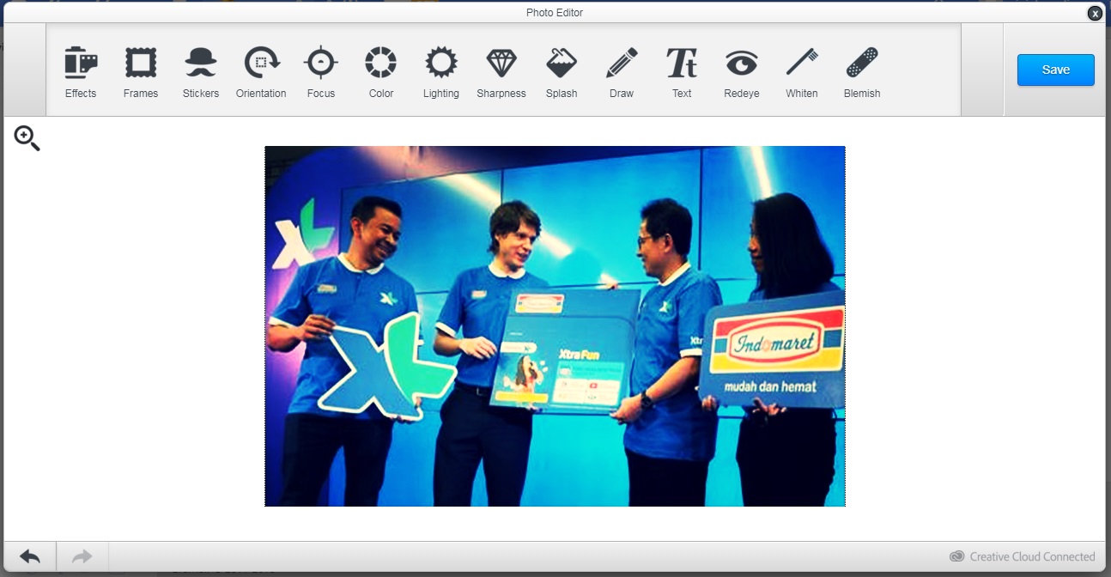Screen dimensions: 1111x577
Task: Close the Photo Editor dialog
Action: (1095, 13)
